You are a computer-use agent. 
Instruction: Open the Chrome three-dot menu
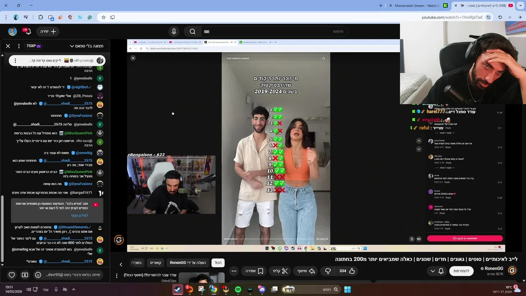[x=6, y=17]
